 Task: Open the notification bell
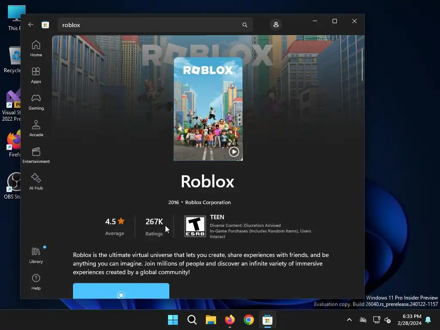click(428, 320)
